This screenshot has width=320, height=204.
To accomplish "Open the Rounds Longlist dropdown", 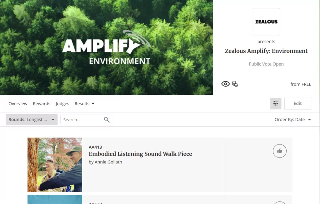I will click(x=32, y=119).
